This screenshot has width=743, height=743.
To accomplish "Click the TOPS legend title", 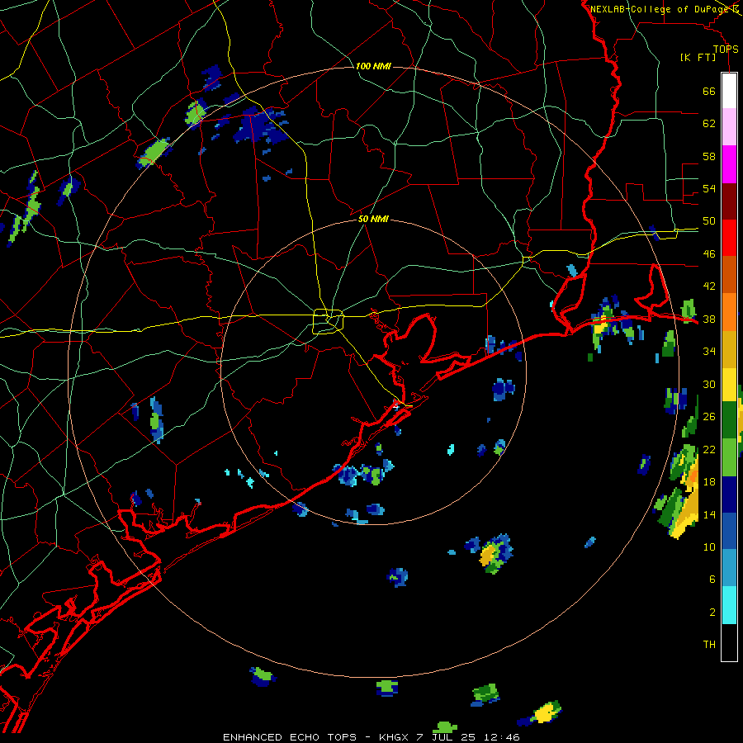I will [726, 50].
